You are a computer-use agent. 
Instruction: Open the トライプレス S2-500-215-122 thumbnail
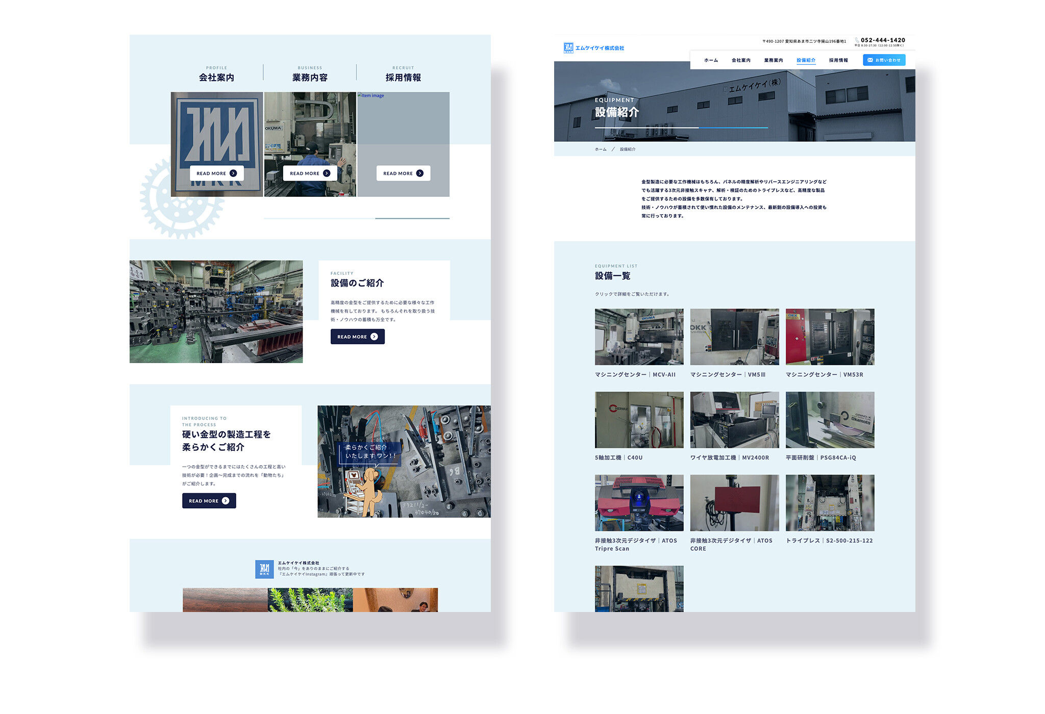click(x=830, y=503)
